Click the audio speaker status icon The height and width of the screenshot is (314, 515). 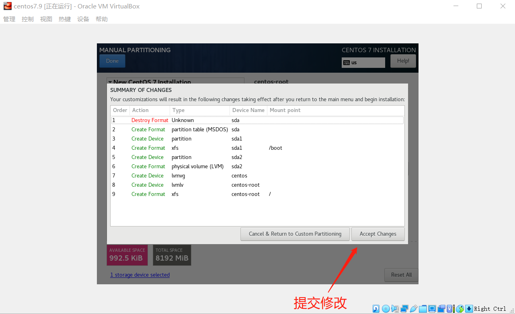click(x=395, y=309)
